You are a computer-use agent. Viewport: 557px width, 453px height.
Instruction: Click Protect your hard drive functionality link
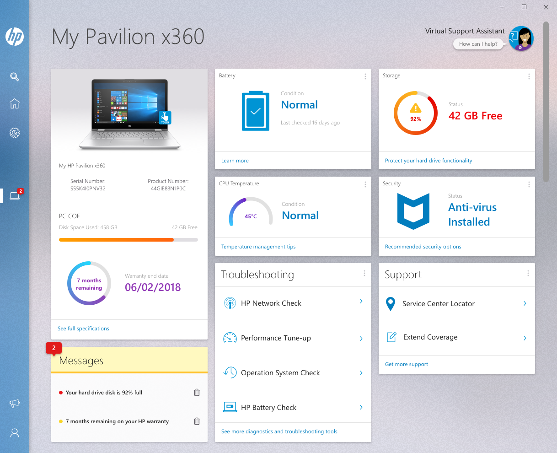[x=428, y=161]
